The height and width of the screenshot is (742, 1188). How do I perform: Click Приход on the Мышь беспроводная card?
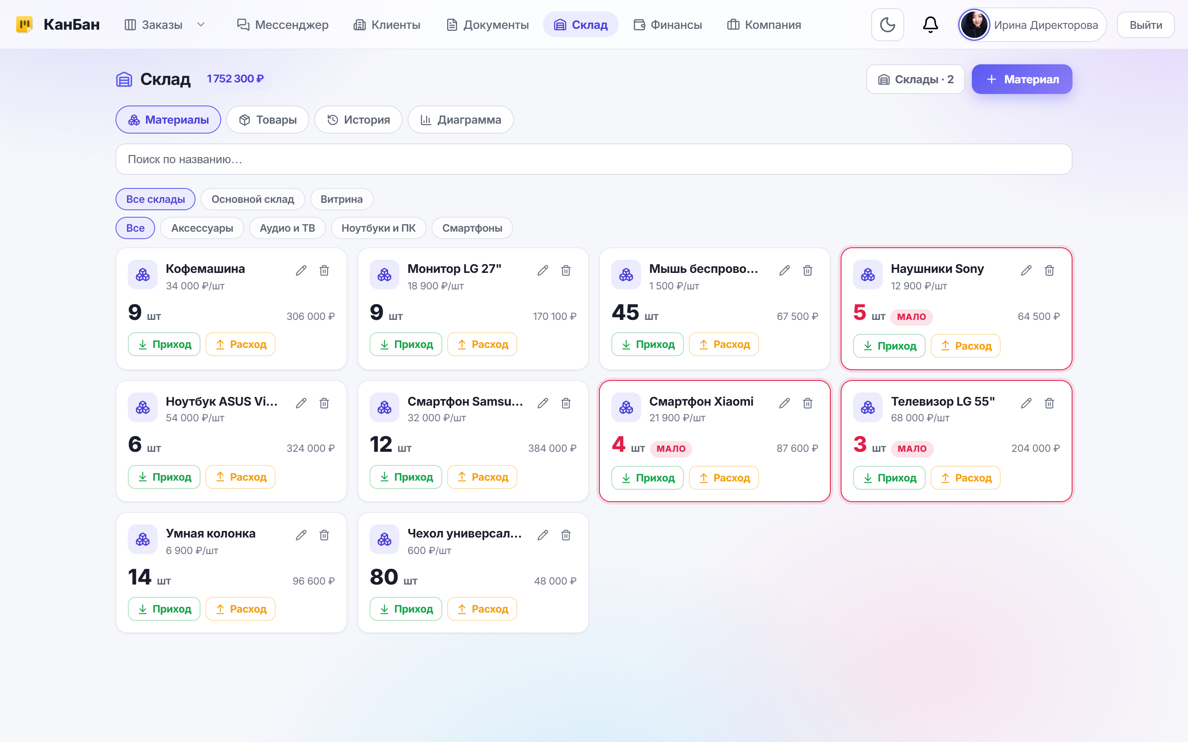pyautogui.click(x=647, y=345)
